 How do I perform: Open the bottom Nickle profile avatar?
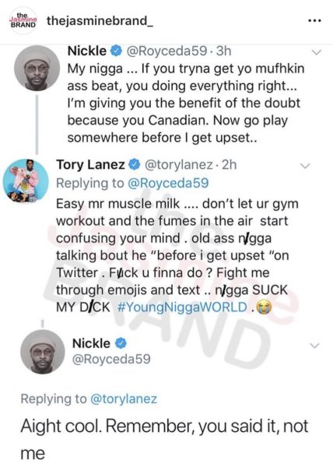[43, 353]
